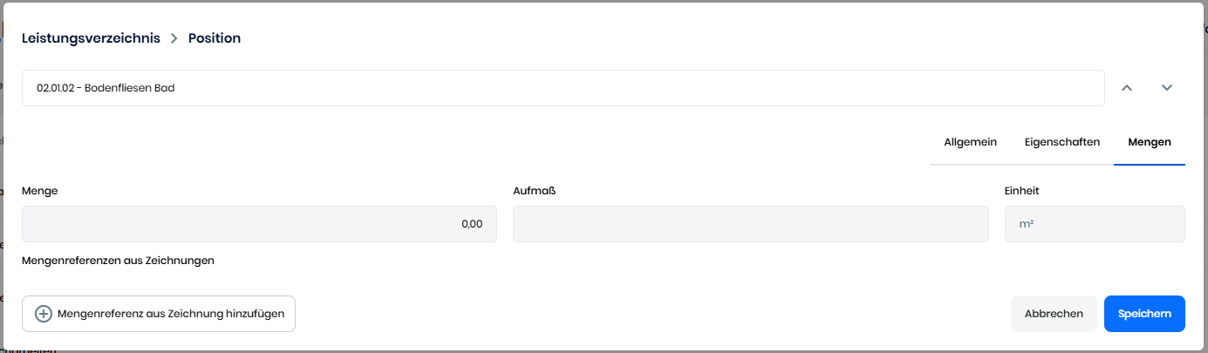
Task: Go to previous position with up chevron
Action: 1127,88
